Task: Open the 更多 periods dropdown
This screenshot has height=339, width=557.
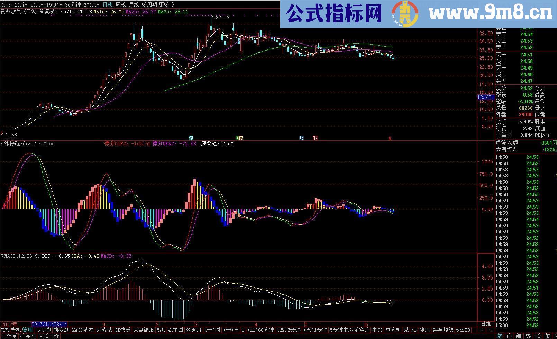Action: (x=164, y=3)
